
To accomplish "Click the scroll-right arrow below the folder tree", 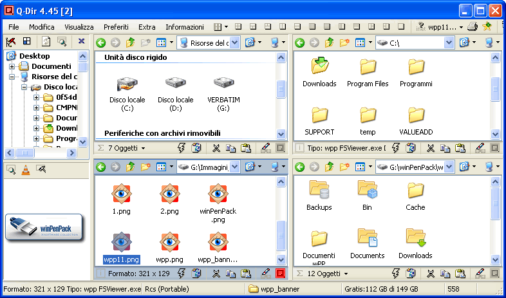I will click(x=71, y=153).
